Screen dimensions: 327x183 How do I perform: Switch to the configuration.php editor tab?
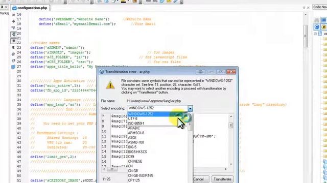30,8
